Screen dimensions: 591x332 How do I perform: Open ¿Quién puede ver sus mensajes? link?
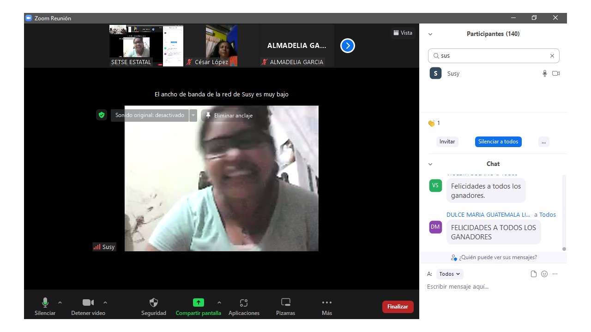494,257
